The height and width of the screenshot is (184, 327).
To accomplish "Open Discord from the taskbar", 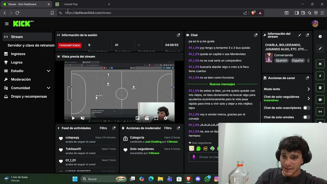I will (x=198, y=179).
